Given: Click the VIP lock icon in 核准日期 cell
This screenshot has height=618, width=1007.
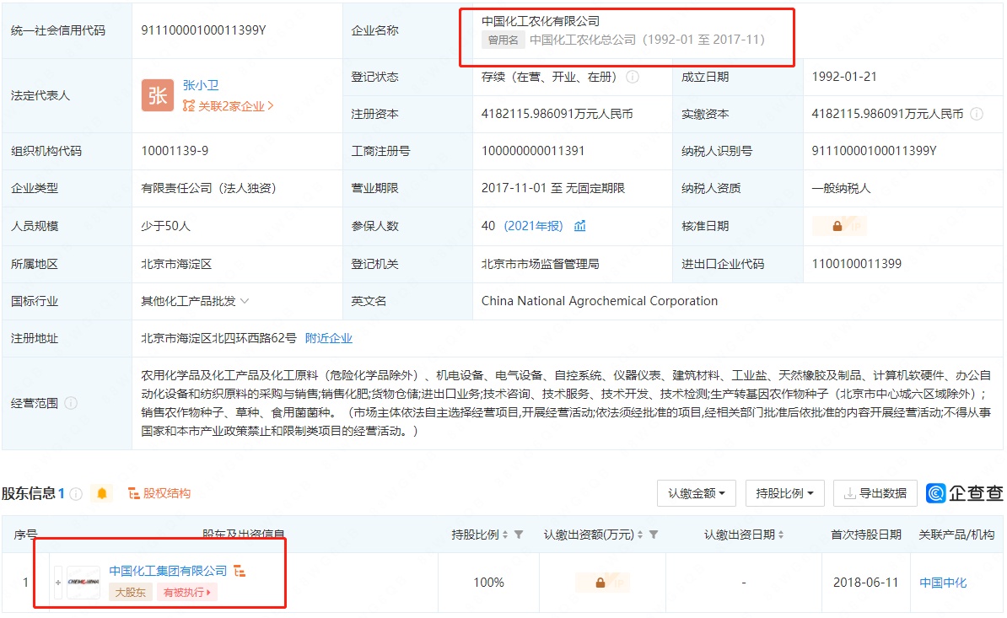Looking at the screenshot, I should [x=837, y=226].
